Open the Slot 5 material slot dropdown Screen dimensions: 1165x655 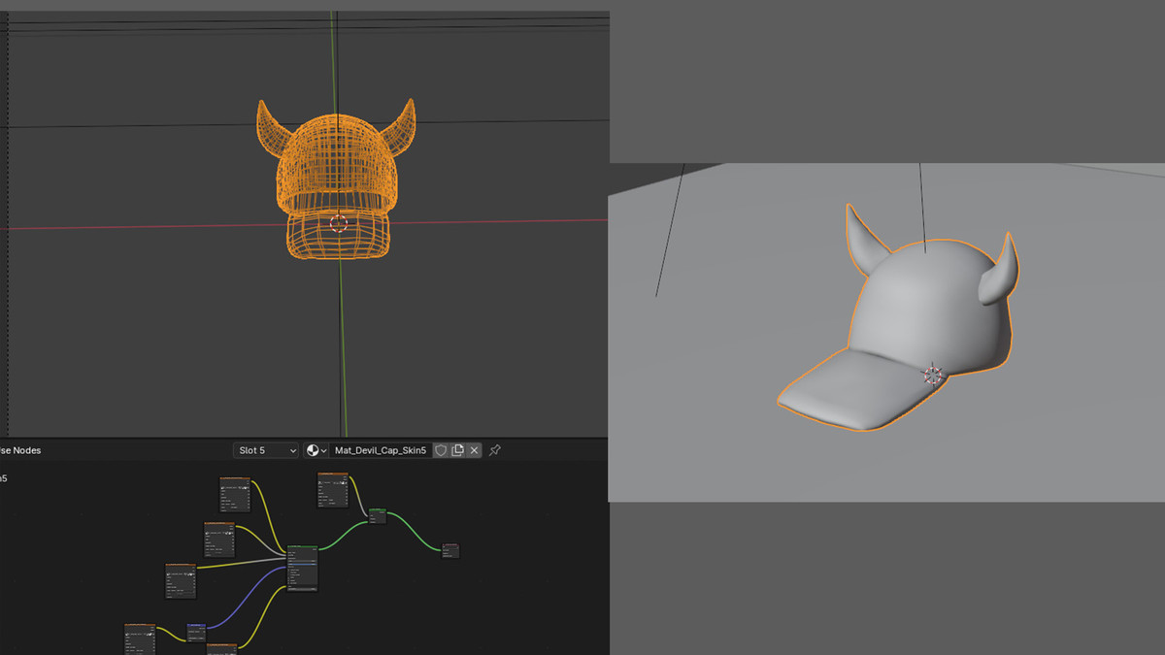click(266, 450)
